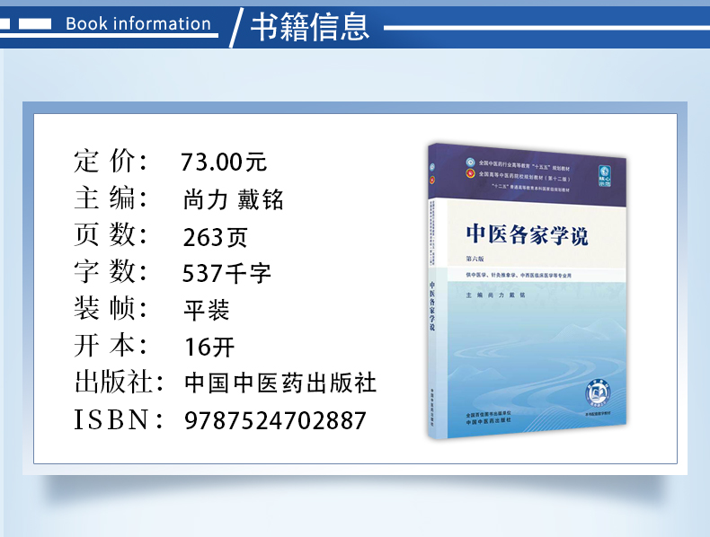The height and width of the screenshot is (537, 710).
Task: Select the binding value '平装'
Action: [x=207, y=311]
